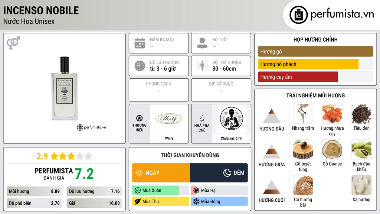Click the Độ lưu hương 7.16 score row
The width and height of the screenshot is (380, 214).
[94, 191]
